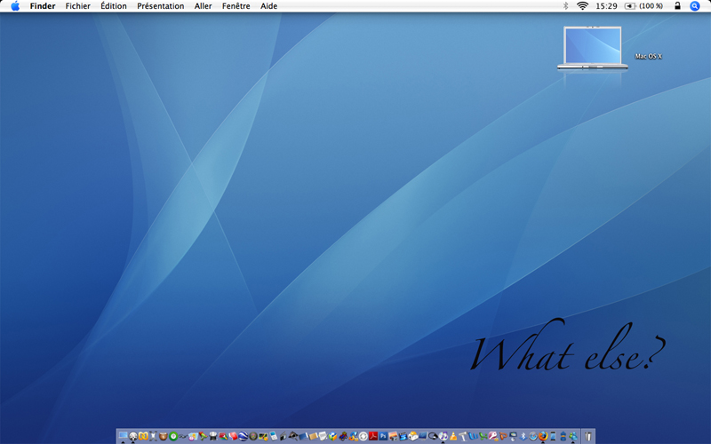Open the Apple menu
This screenshot has width=711, height=444.
(x=15, y=6)
